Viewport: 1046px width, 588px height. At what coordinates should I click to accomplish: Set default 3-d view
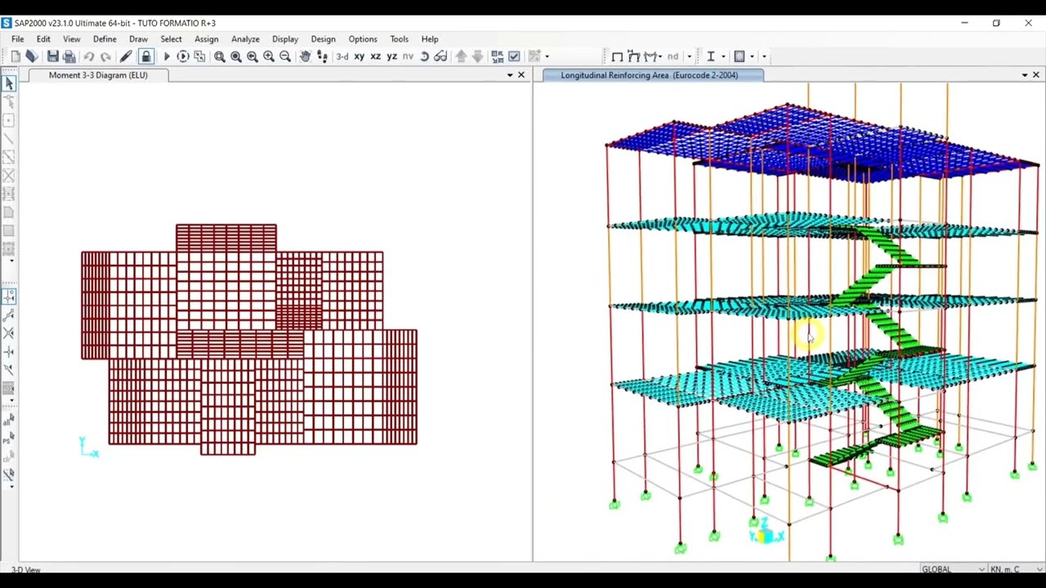click(x=342, y=56)
